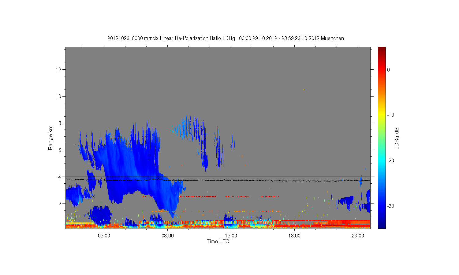Image resolution: width=459 pixels, height=275 pixels.
Task: Click the 08:00 time tick label
Action: (x=168, y=236)
